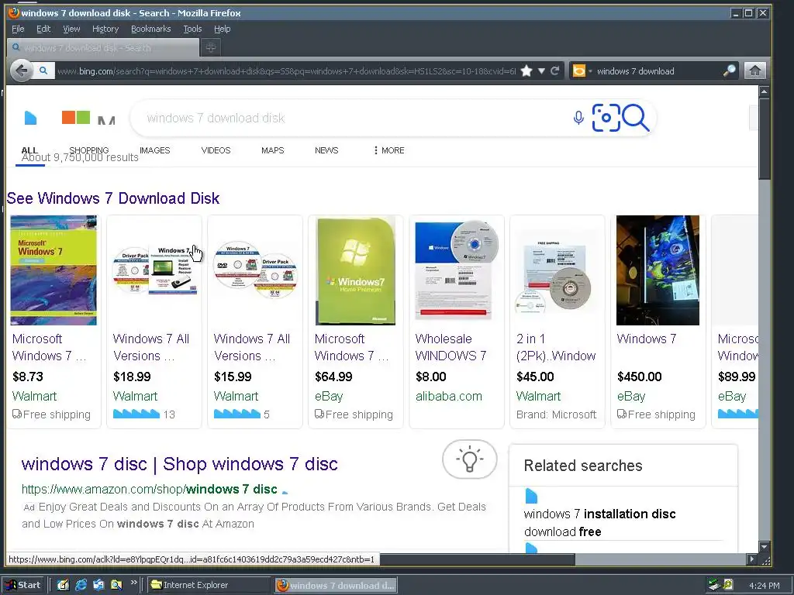Open the $15.99 Windows 7 All Versions thumbnail
The height and width of the screenshot is (595, 794).
[254, 268]
